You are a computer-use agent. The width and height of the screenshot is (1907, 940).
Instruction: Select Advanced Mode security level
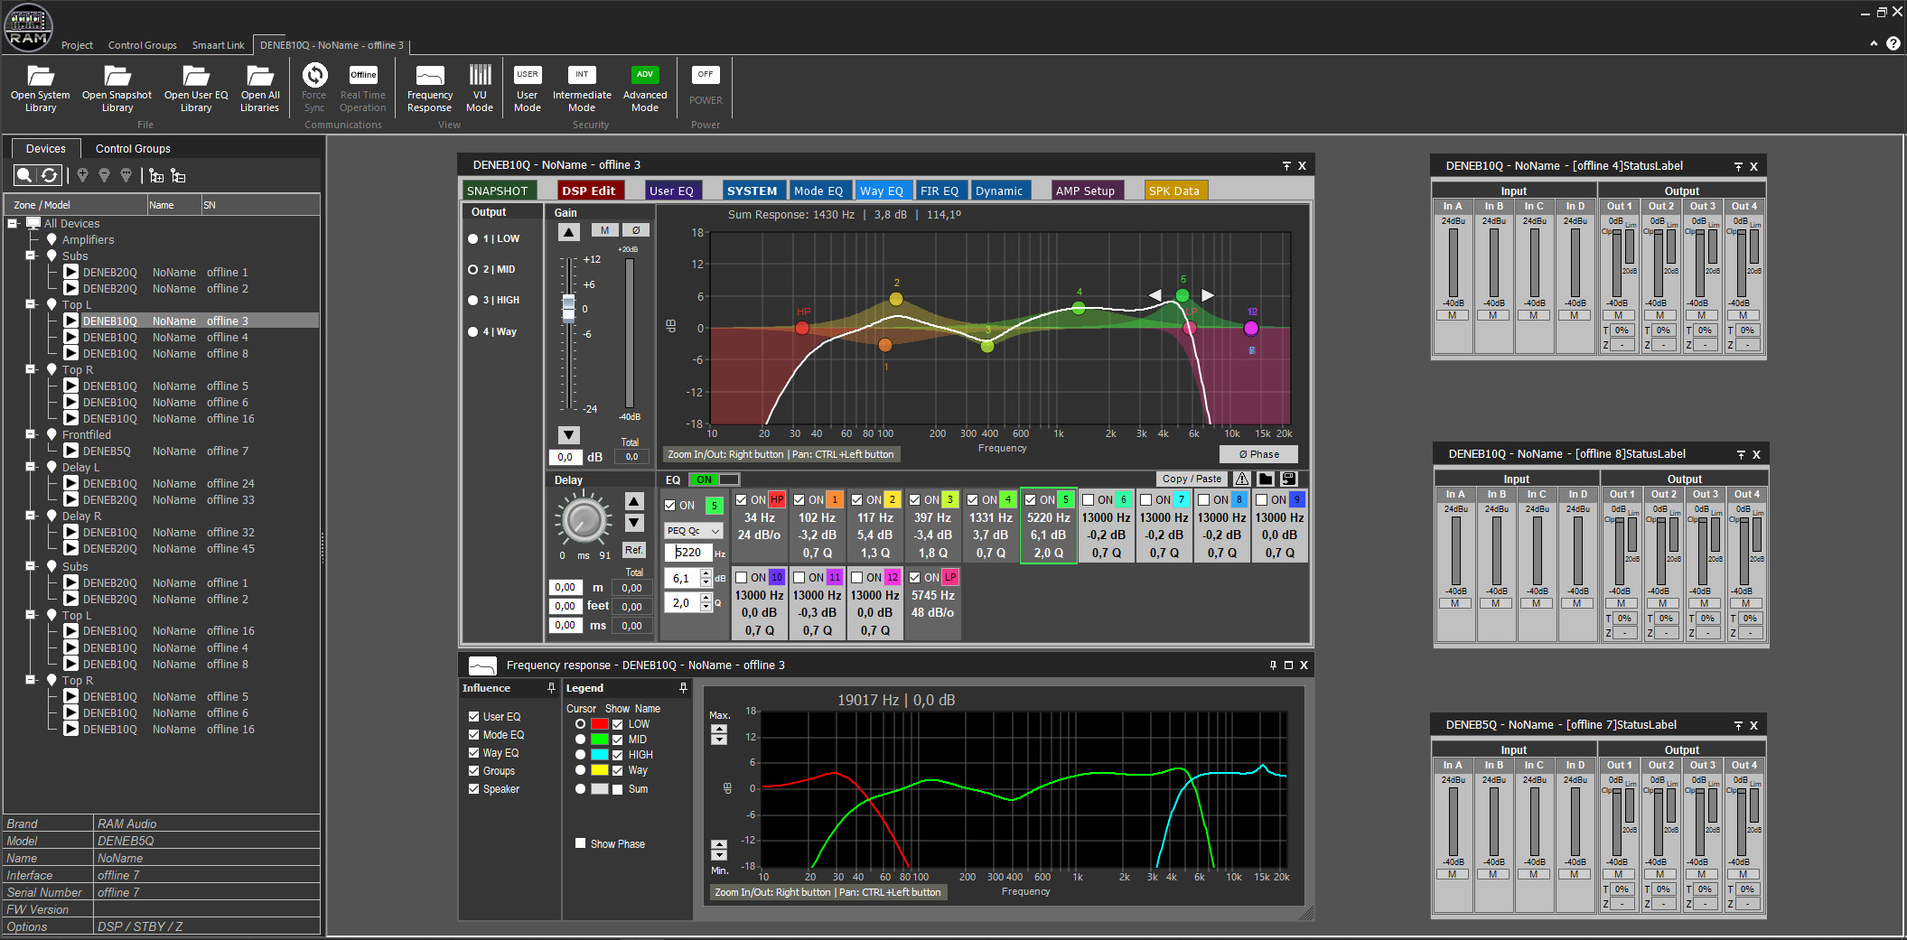(645, 88)
